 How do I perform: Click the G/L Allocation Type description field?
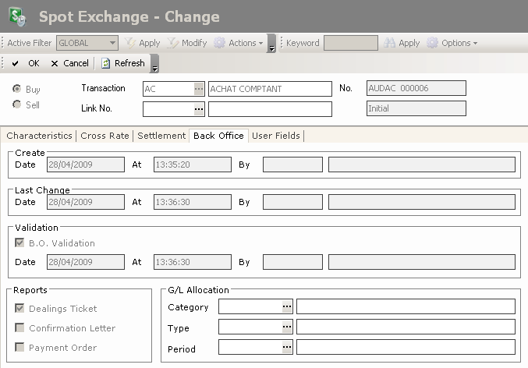click(x=406, y=327)
